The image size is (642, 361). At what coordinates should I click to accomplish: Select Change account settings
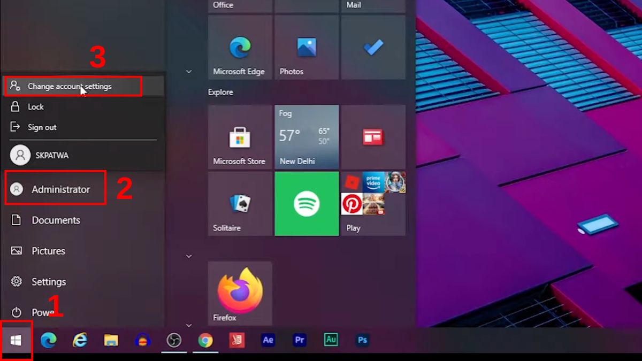[68, 86]
